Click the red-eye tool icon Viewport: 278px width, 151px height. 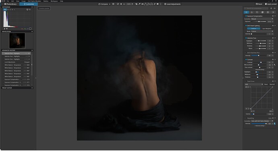[158, 4]
